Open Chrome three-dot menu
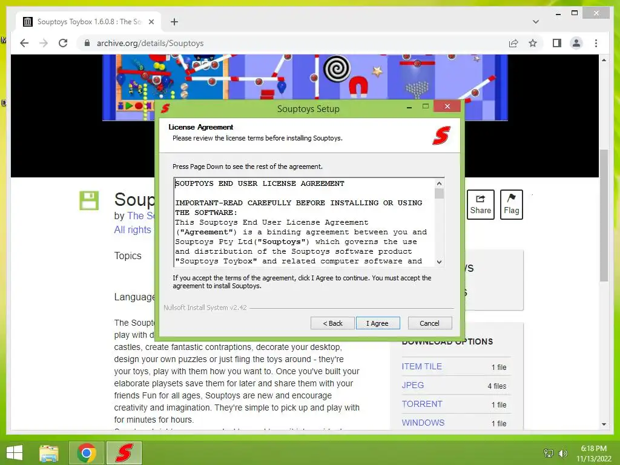The image size is (620, 465). coord(596,43)
